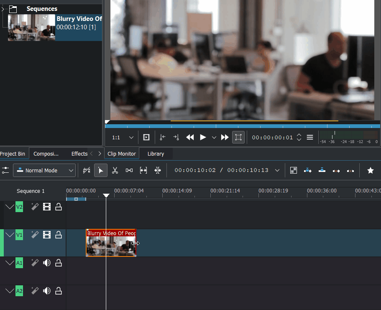Rewind playback in monitor
Image resolution: width=381 pixels, height=310 pixels.
(190, 137)
